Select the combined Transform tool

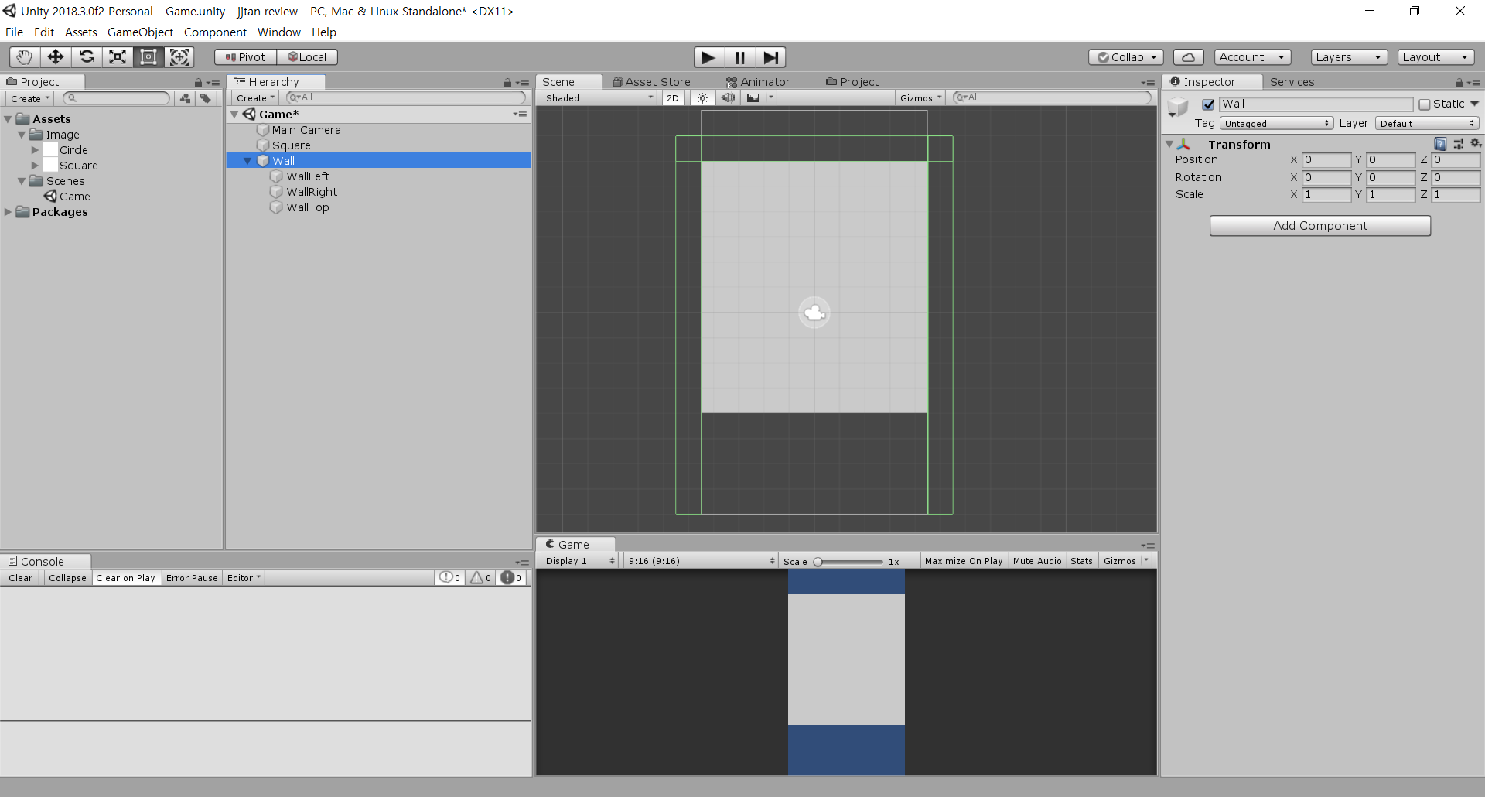179,56
